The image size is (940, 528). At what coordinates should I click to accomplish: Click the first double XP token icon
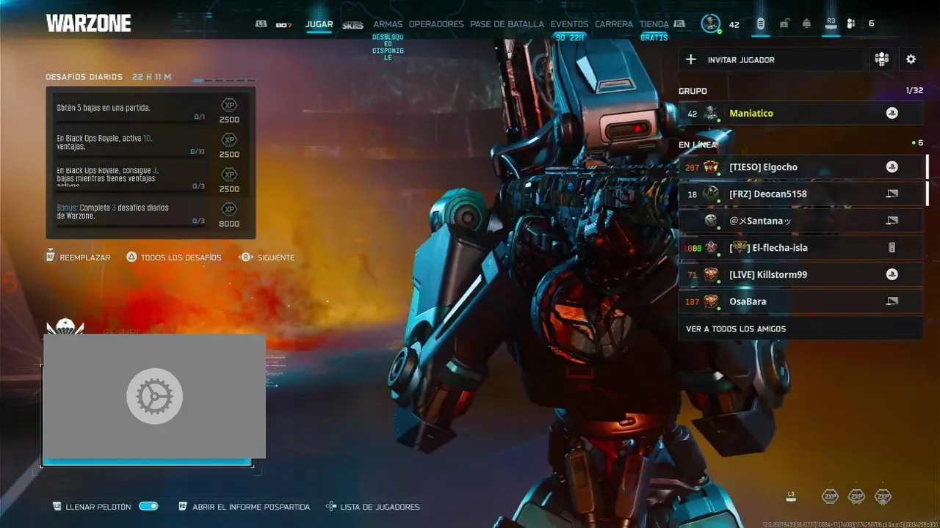[830, 496]
